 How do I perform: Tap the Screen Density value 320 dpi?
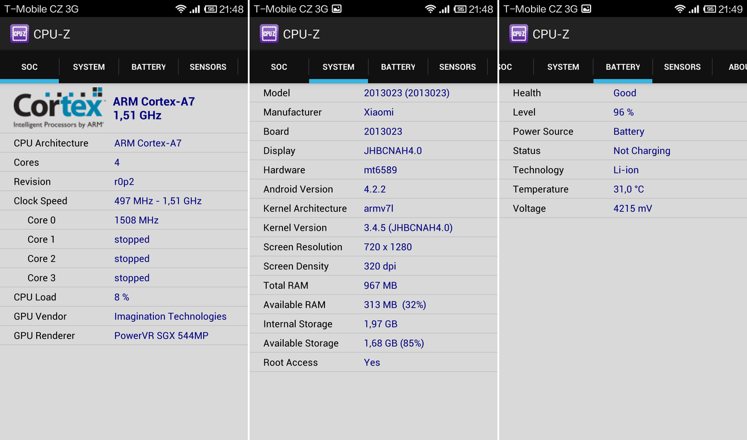coord(380,266)
